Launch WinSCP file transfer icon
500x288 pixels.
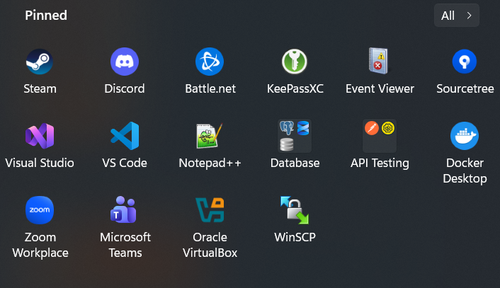(x=295, y=210)
